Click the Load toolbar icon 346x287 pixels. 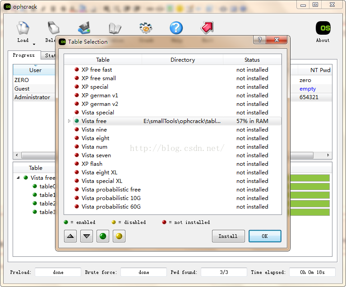(23, 28)
